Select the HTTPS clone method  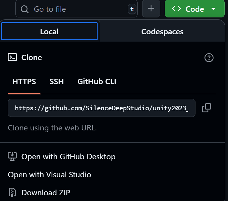[x=24, y=81]
